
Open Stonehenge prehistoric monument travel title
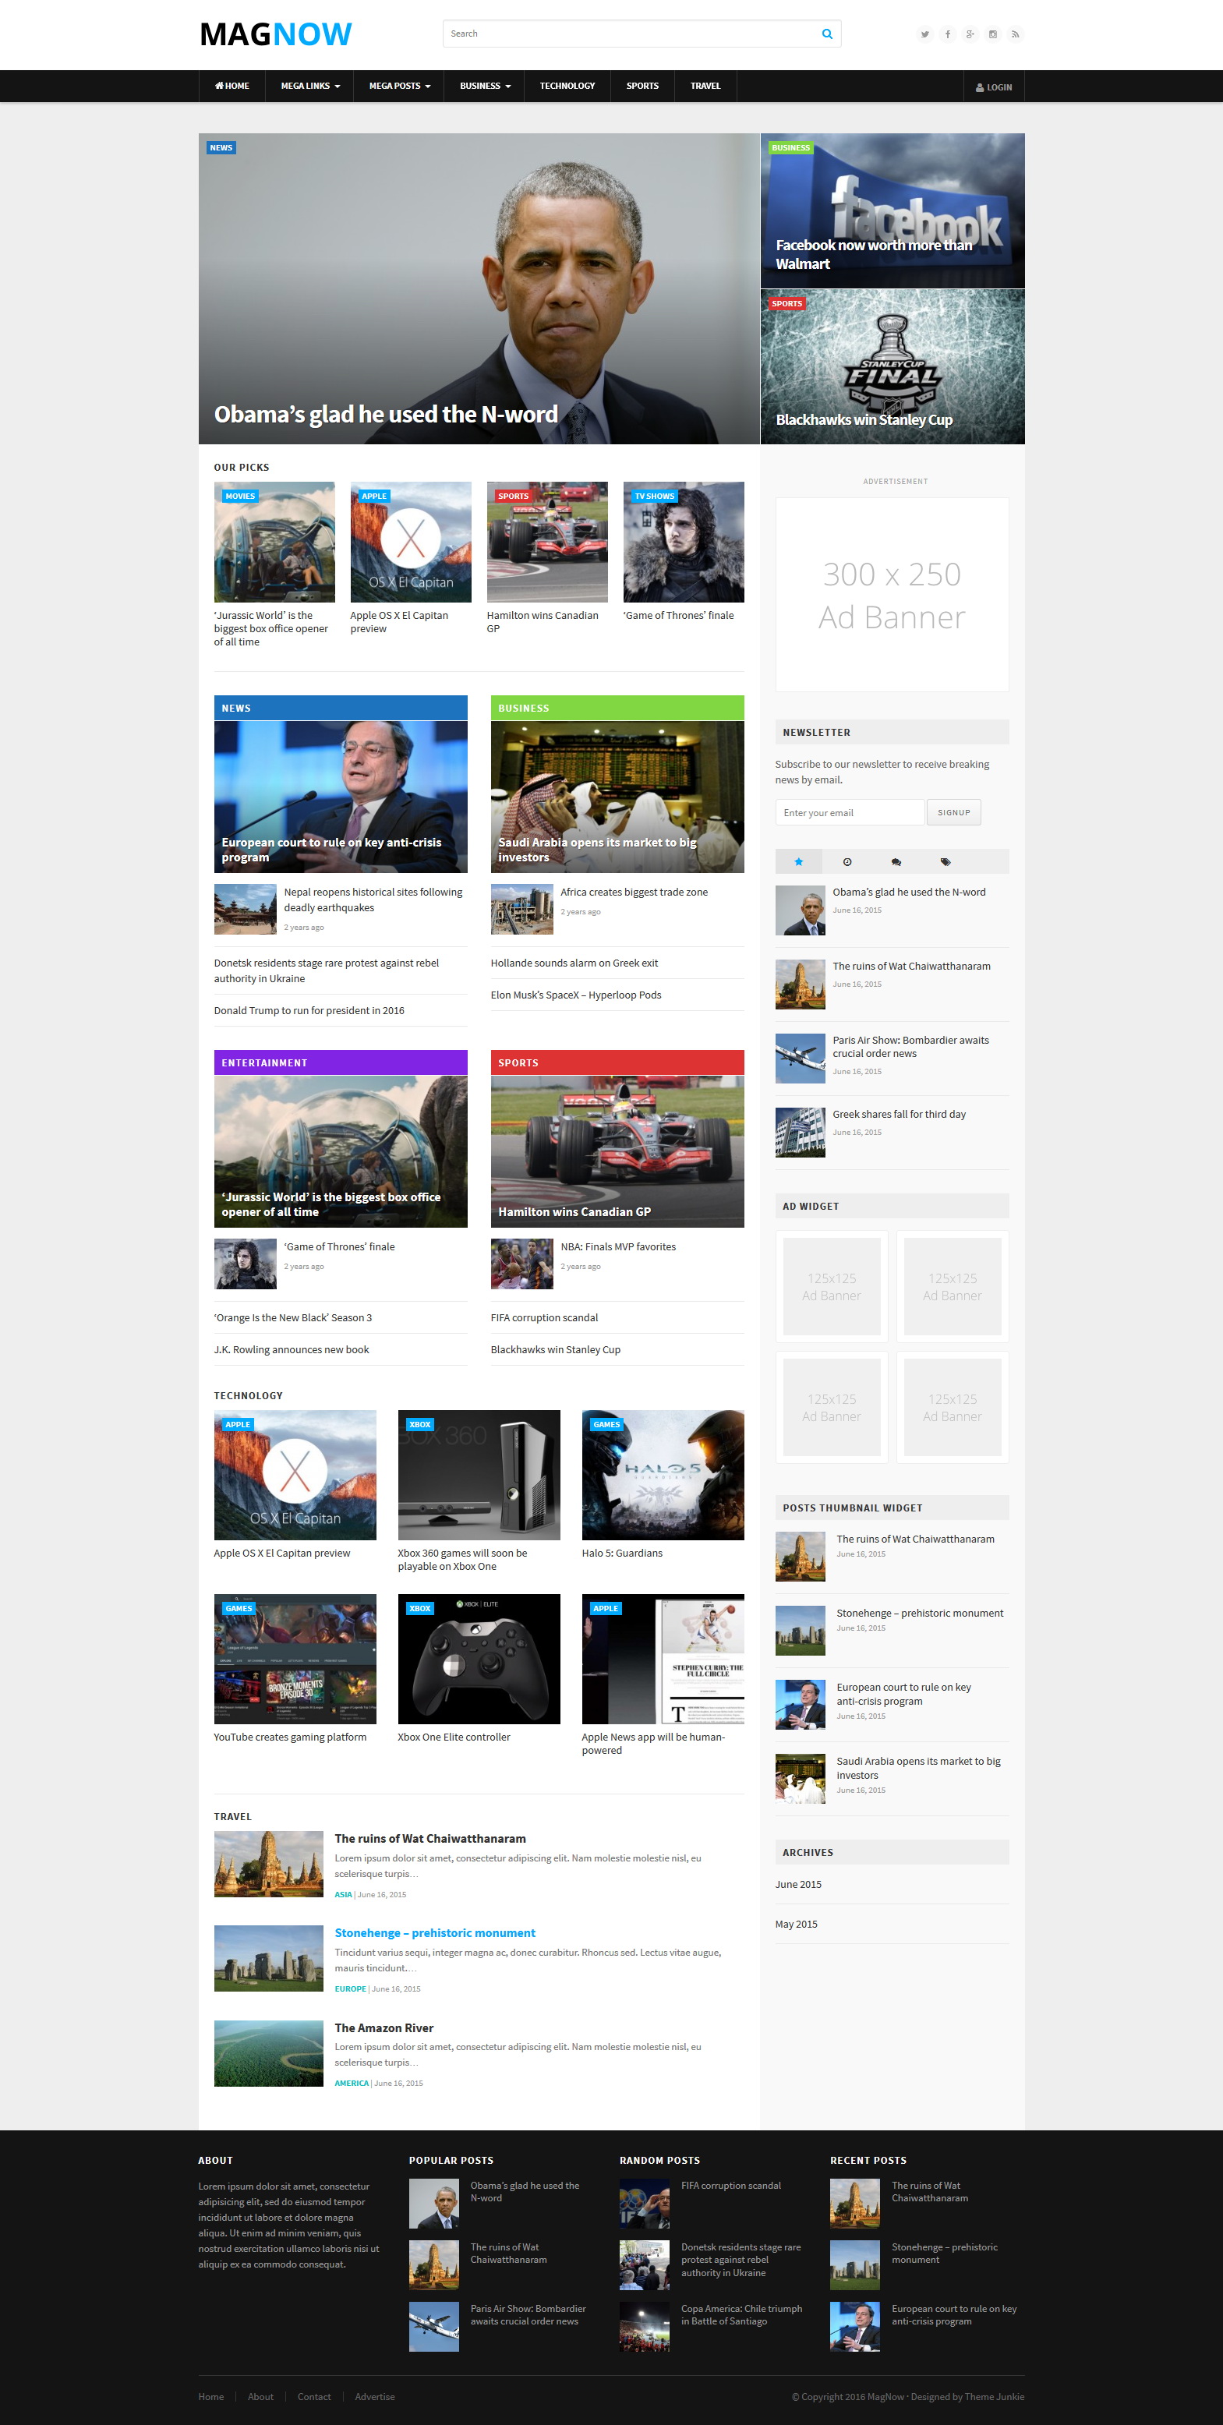[435, 1932]
